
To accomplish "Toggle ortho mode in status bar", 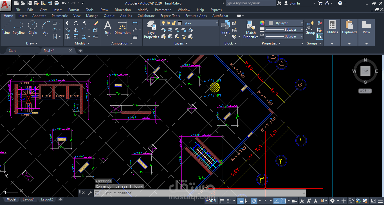I will click(247, 201).
